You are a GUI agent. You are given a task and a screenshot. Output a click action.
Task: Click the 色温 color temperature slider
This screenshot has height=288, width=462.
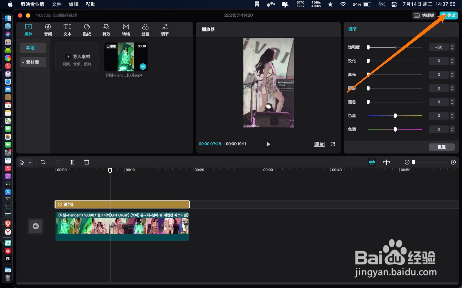tap(395, 115)
